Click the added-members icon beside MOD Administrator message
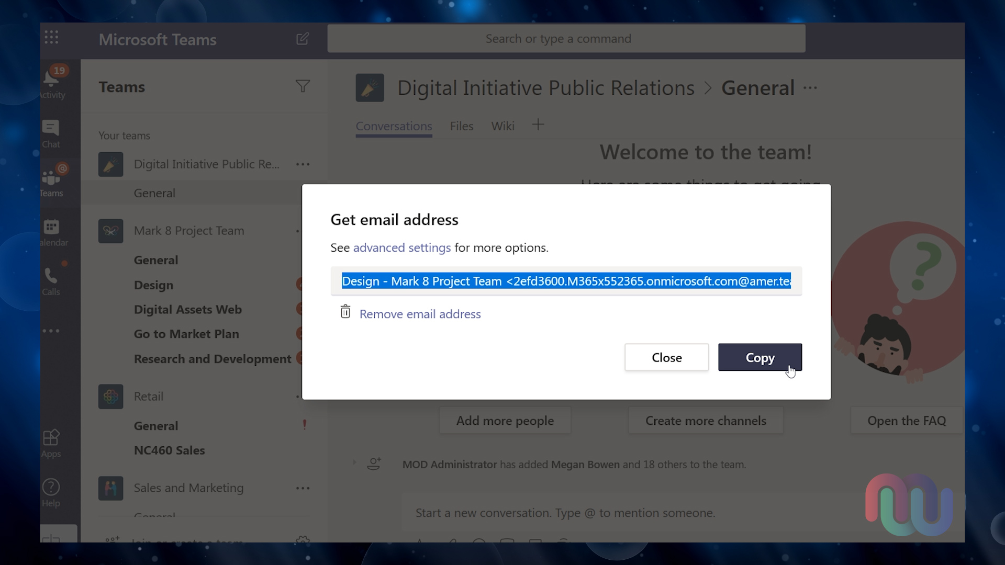Screen dimensions: 1005x565 [374, 464]
